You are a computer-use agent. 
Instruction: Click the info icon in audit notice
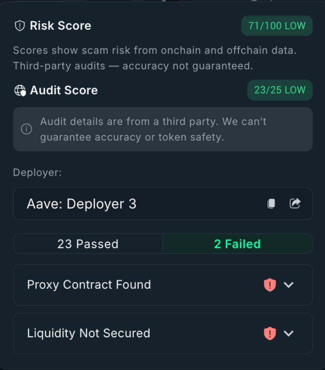26,129
